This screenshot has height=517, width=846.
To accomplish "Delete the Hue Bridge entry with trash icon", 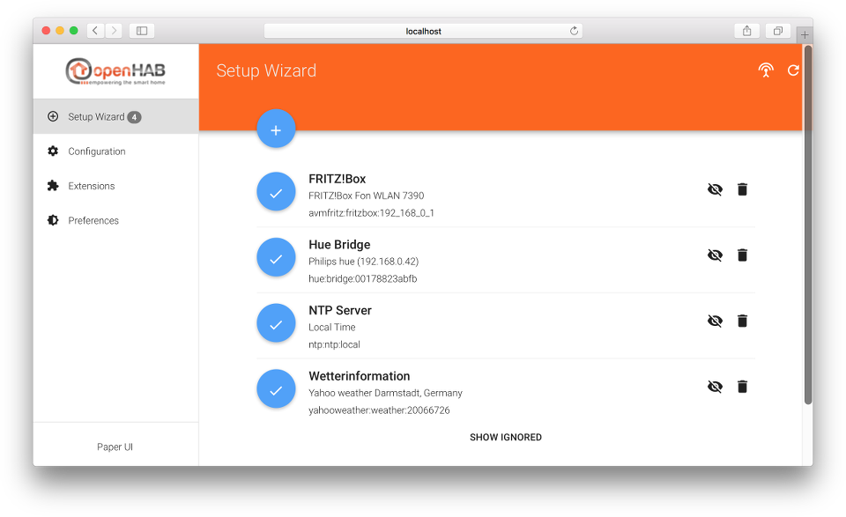I will 742,255.
